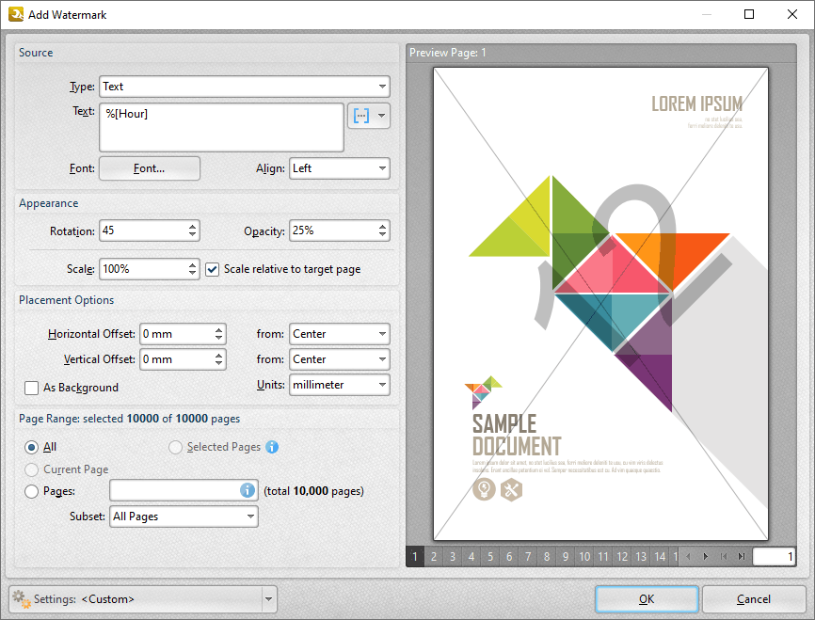Switch to page 5 in preview strip

(490, 557)
